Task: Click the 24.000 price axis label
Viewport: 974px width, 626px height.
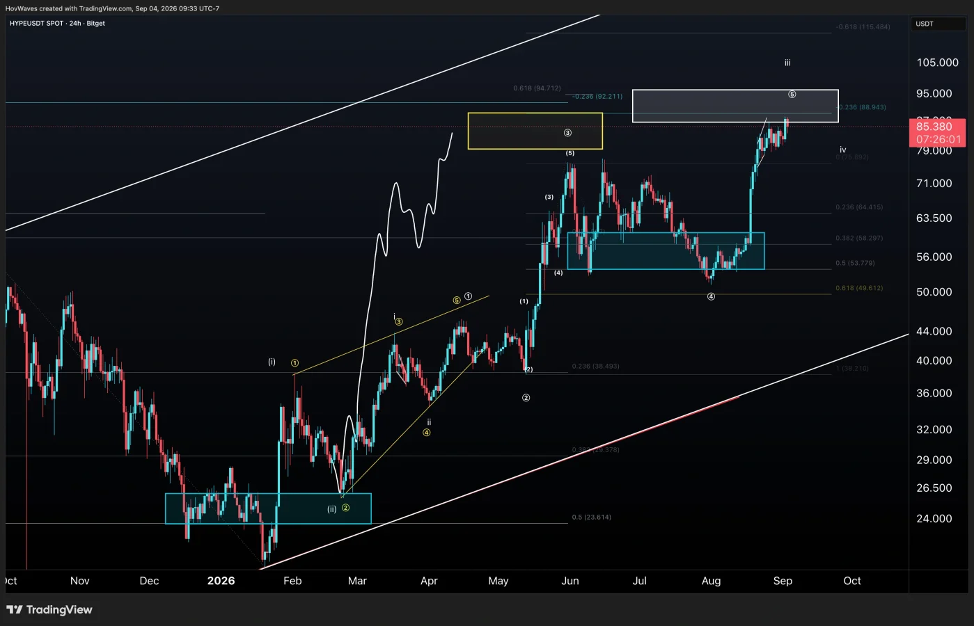Action: [934, 518]
